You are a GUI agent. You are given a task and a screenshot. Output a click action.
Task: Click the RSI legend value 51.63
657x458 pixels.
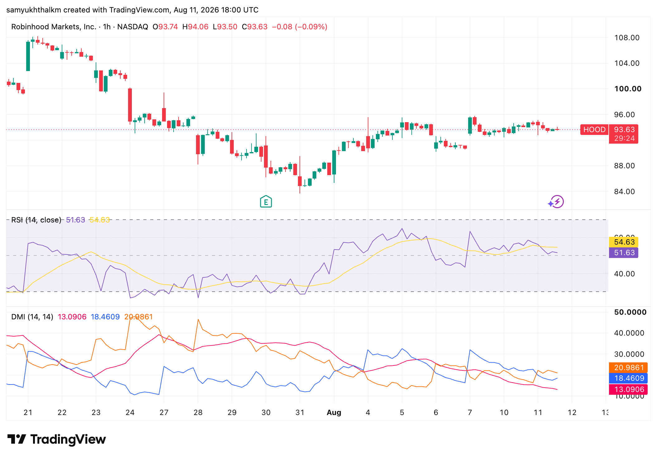tap(75, 220)
